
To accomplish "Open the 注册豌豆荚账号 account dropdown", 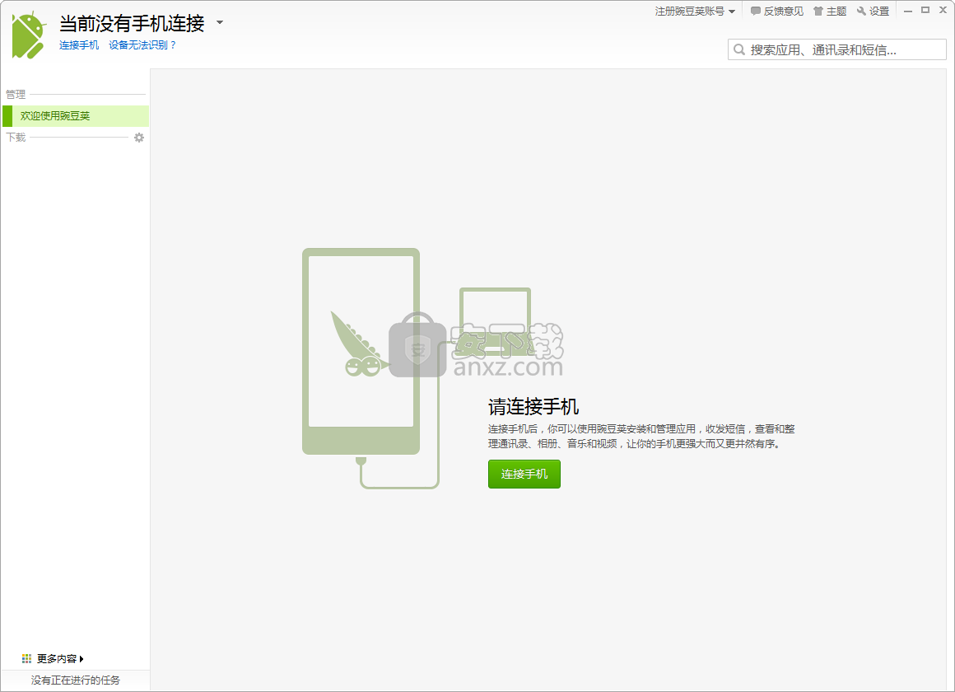I will [695, 11].
